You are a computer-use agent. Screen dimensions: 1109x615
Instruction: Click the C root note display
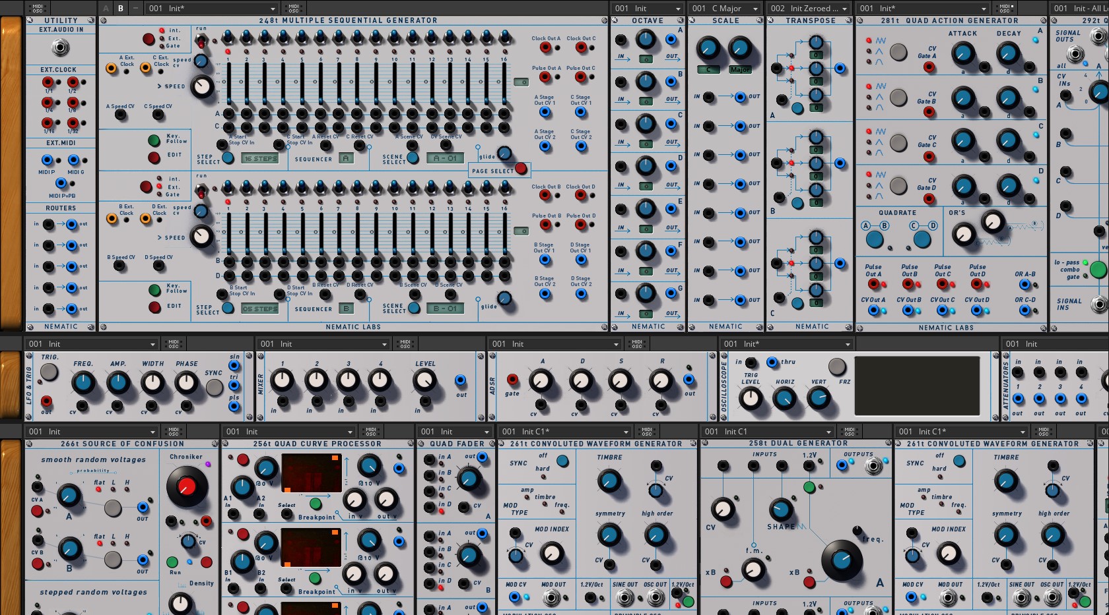click(708, 70)
